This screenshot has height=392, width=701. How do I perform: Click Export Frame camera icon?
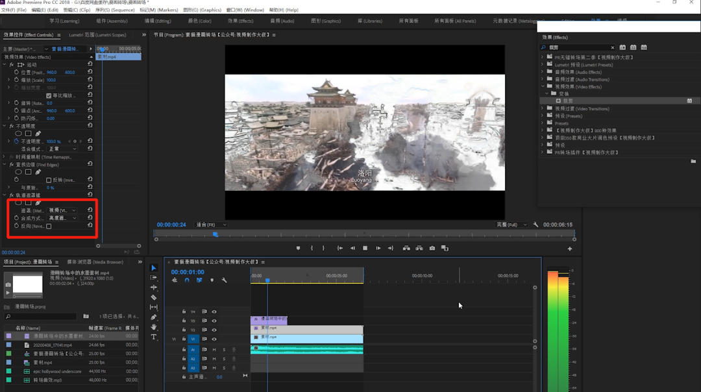click(432, 248)
